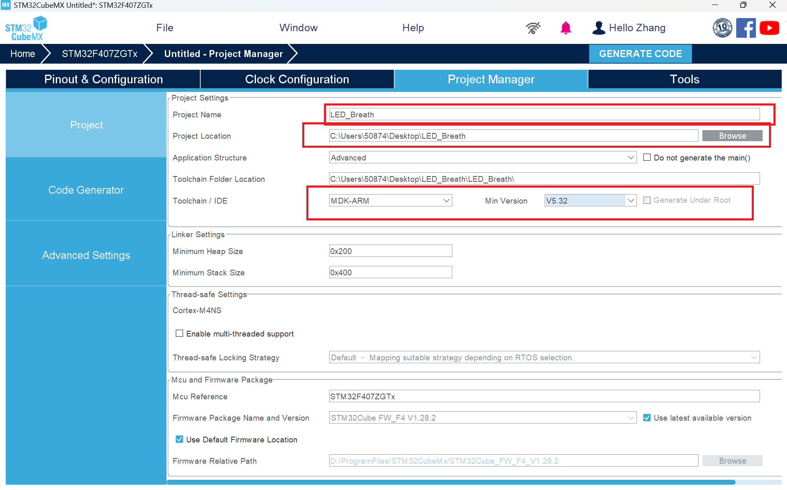Click the Mcu Reference field

click(544, 396)
